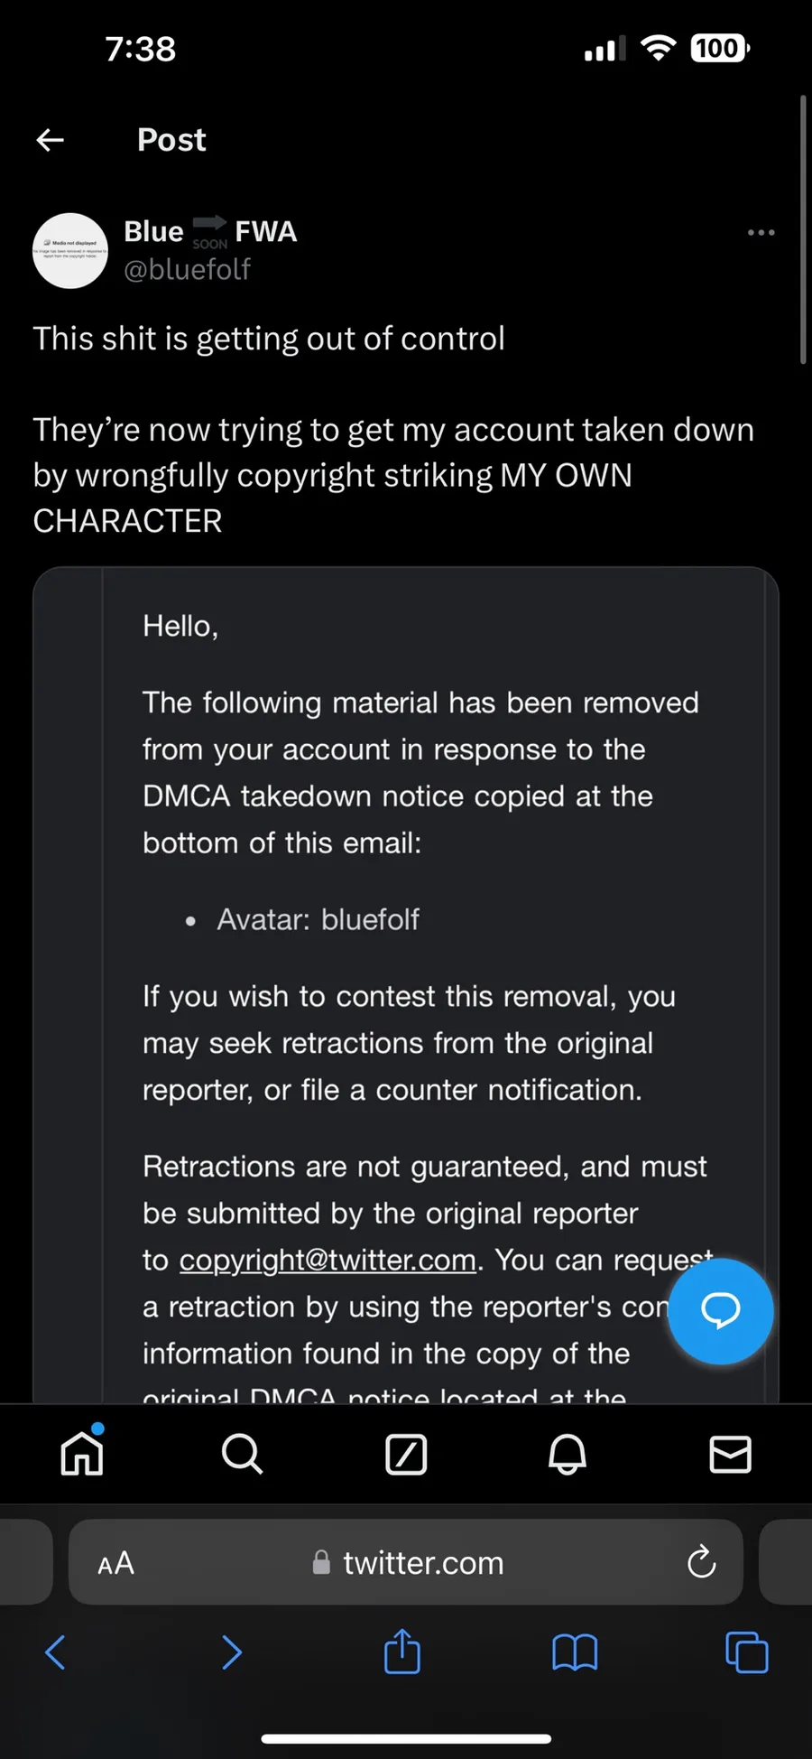Viewport: 812px width, 1759px height.
Task: Open the Safari share sheet
Action: (402, 1651)
